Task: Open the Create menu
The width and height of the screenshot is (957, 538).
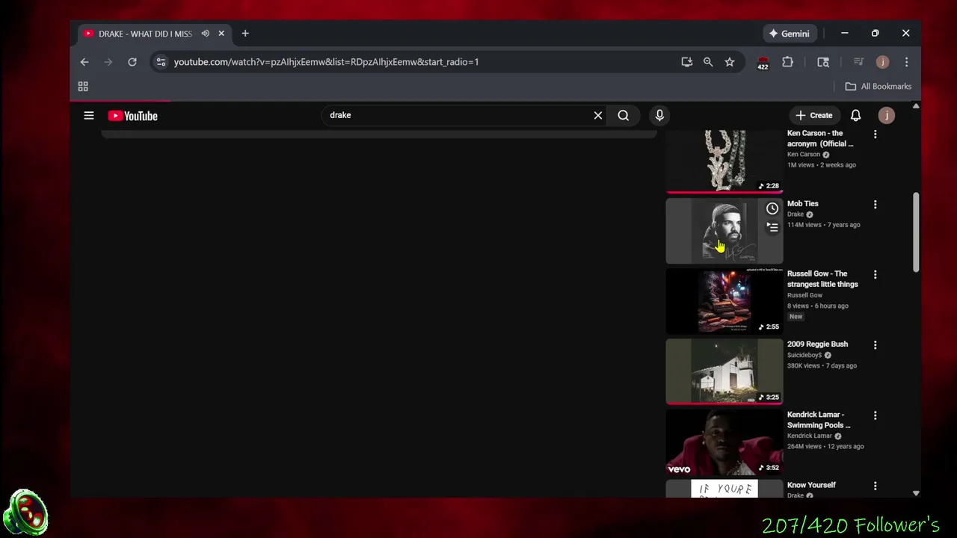Action: coord(813,115)
